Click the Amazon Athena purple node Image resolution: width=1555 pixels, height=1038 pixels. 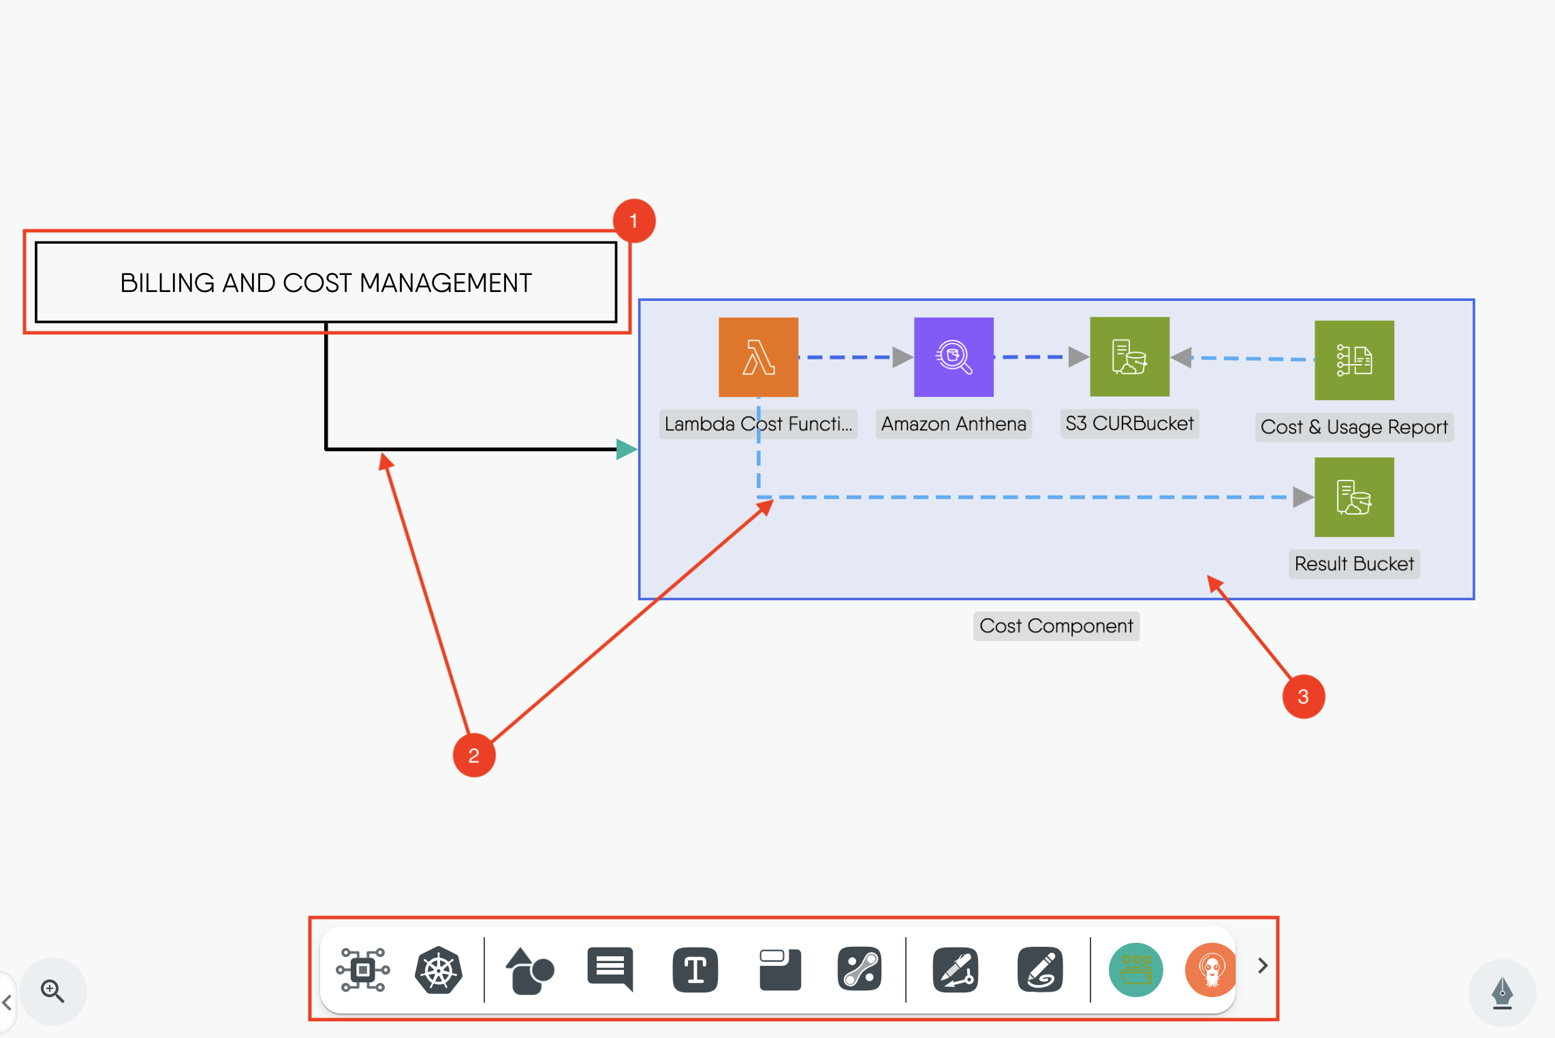pyautogui.click(x=953, y=357)
